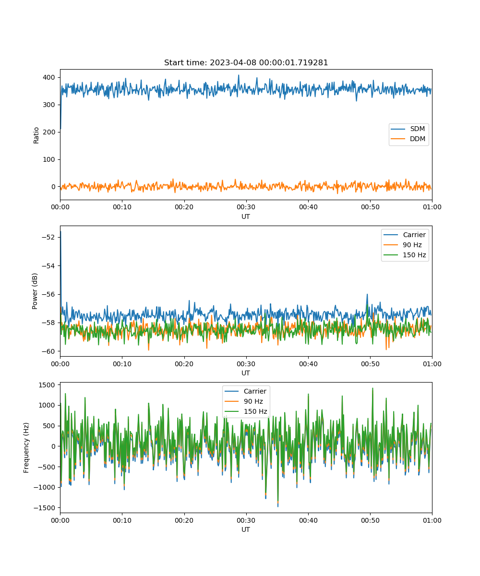Viewport: 480px width, 576px height.
Task: Click the 200 tick on Ratio axis
Action: point(50,132)
